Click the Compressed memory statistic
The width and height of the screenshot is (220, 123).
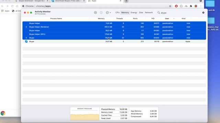click(x=144, y=117)
